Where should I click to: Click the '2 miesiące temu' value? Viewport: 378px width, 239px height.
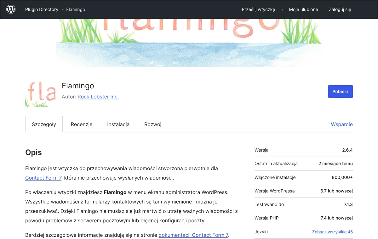335,164
